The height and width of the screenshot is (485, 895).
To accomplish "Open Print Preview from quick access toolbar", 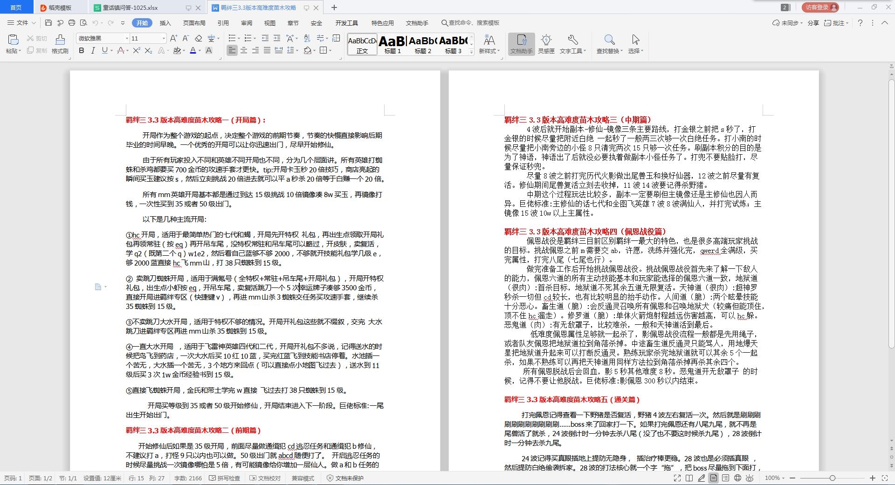I will tap(83, 23).
